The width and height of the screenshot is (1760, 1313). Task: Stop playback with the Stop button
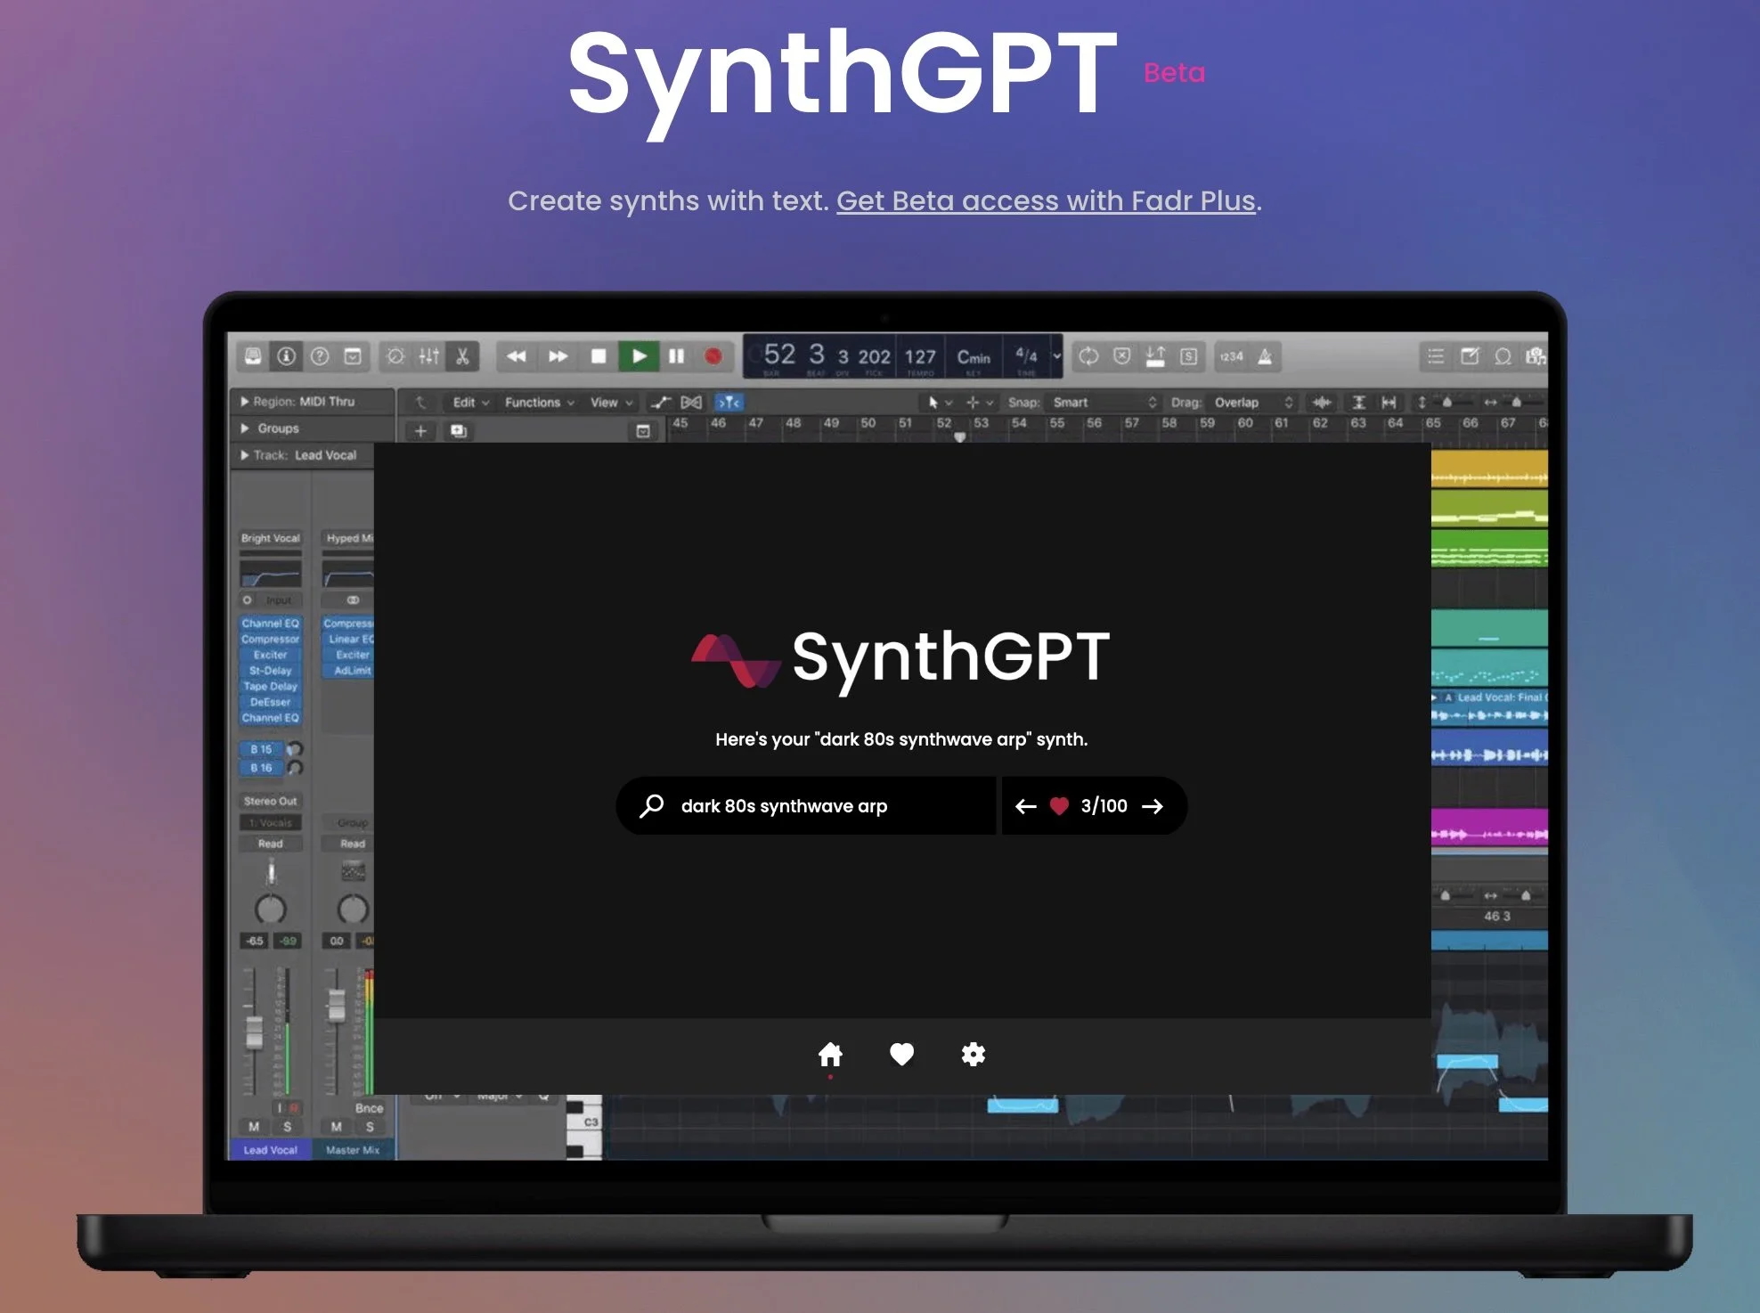(x=599, y=356)
